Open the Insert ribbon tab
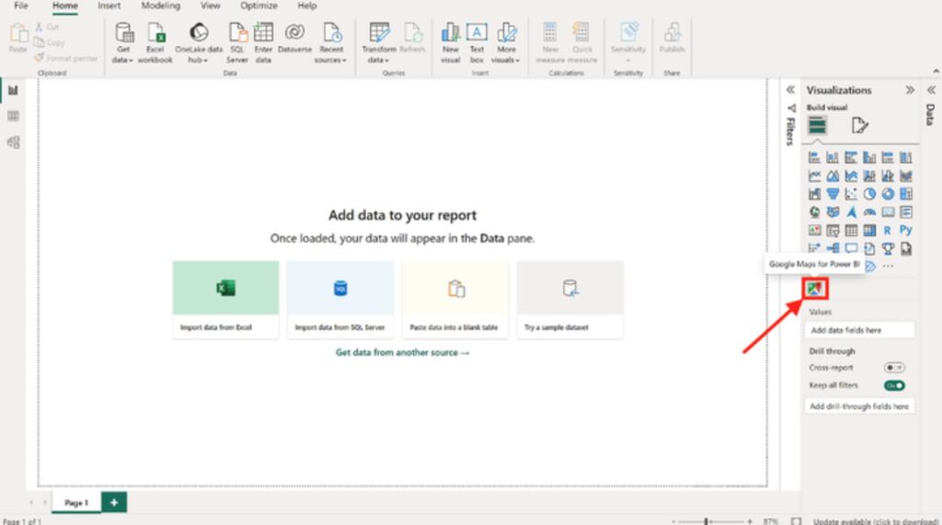Screen dimensions: 942x525 pyautogui.click(x=109, y=6)
